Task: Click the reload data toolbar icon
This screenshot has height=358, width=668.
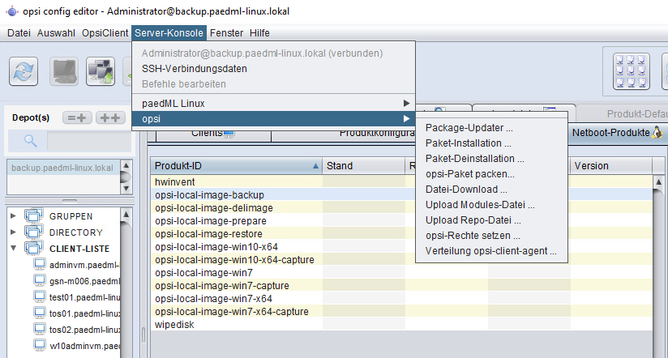Action: tap(24, 71)
